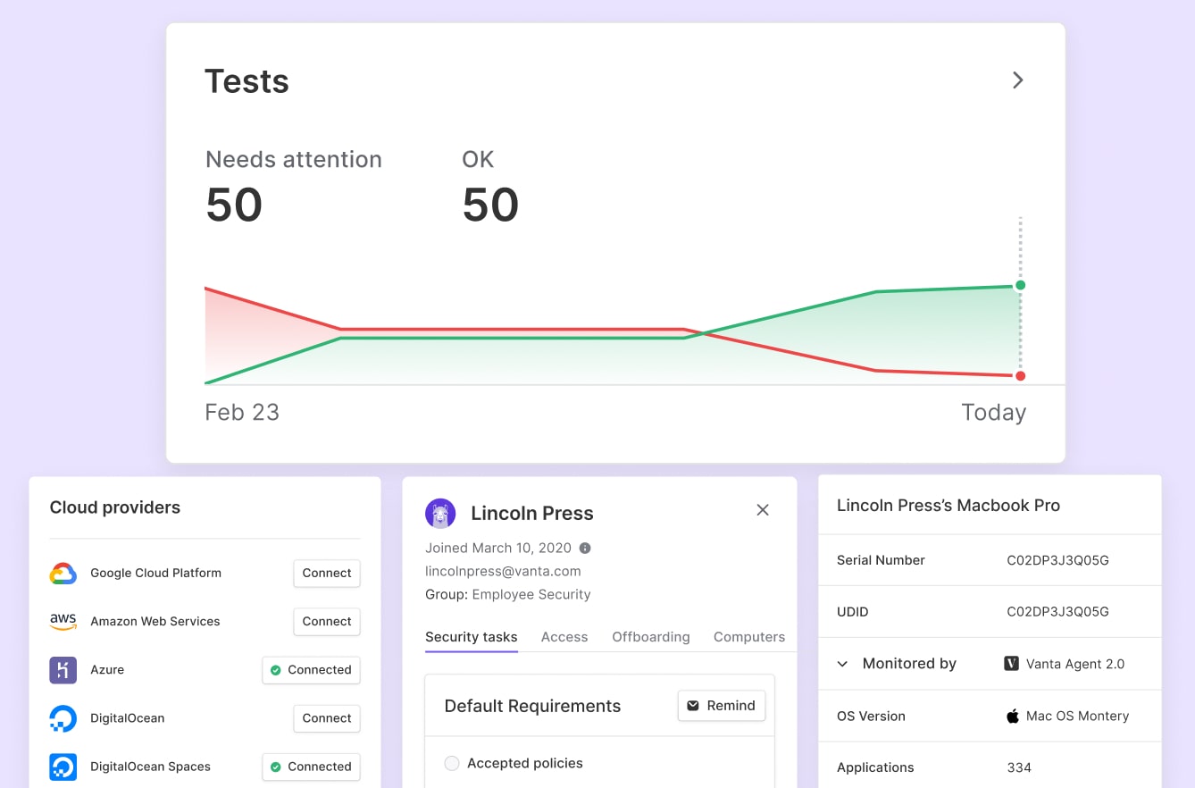This screenshot has height=788, width=1195.
Task: Select the Accepted policies radio circle
Action: [452, 763]
